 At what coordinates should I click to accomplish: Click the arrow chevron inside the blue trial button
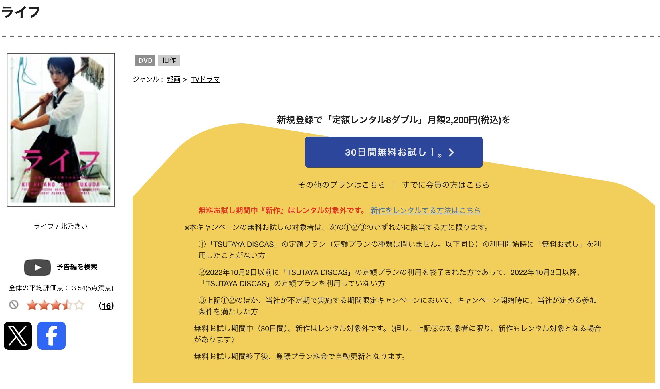click(x=452, y=153)
